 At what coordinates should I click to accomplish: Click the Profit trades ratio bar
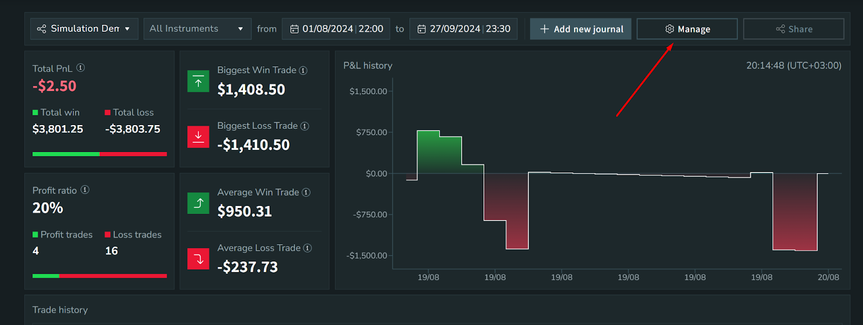(99, 276)
